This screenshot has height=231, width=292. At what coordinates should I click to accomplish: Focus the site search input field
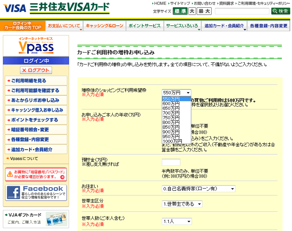click(242, 11)
